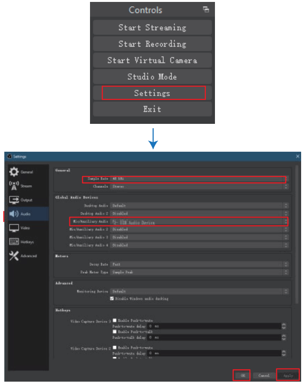The image size is (304, 385).
Task: Open the Channels dropdown
Action: pyautogui.click(x=200, y=187)
